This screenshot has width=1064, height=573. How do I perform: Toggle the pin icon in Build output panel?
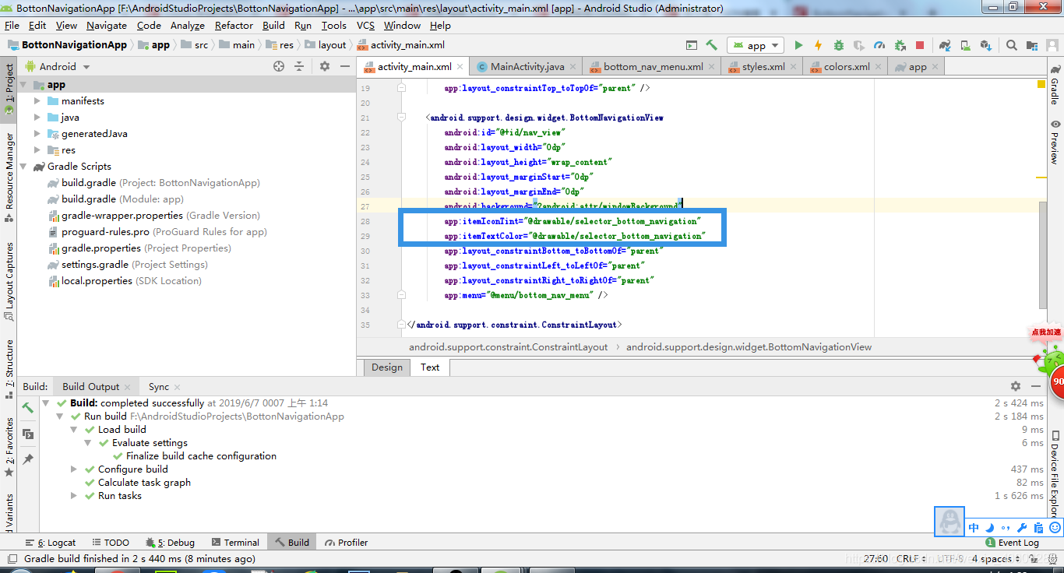point(27,458)
